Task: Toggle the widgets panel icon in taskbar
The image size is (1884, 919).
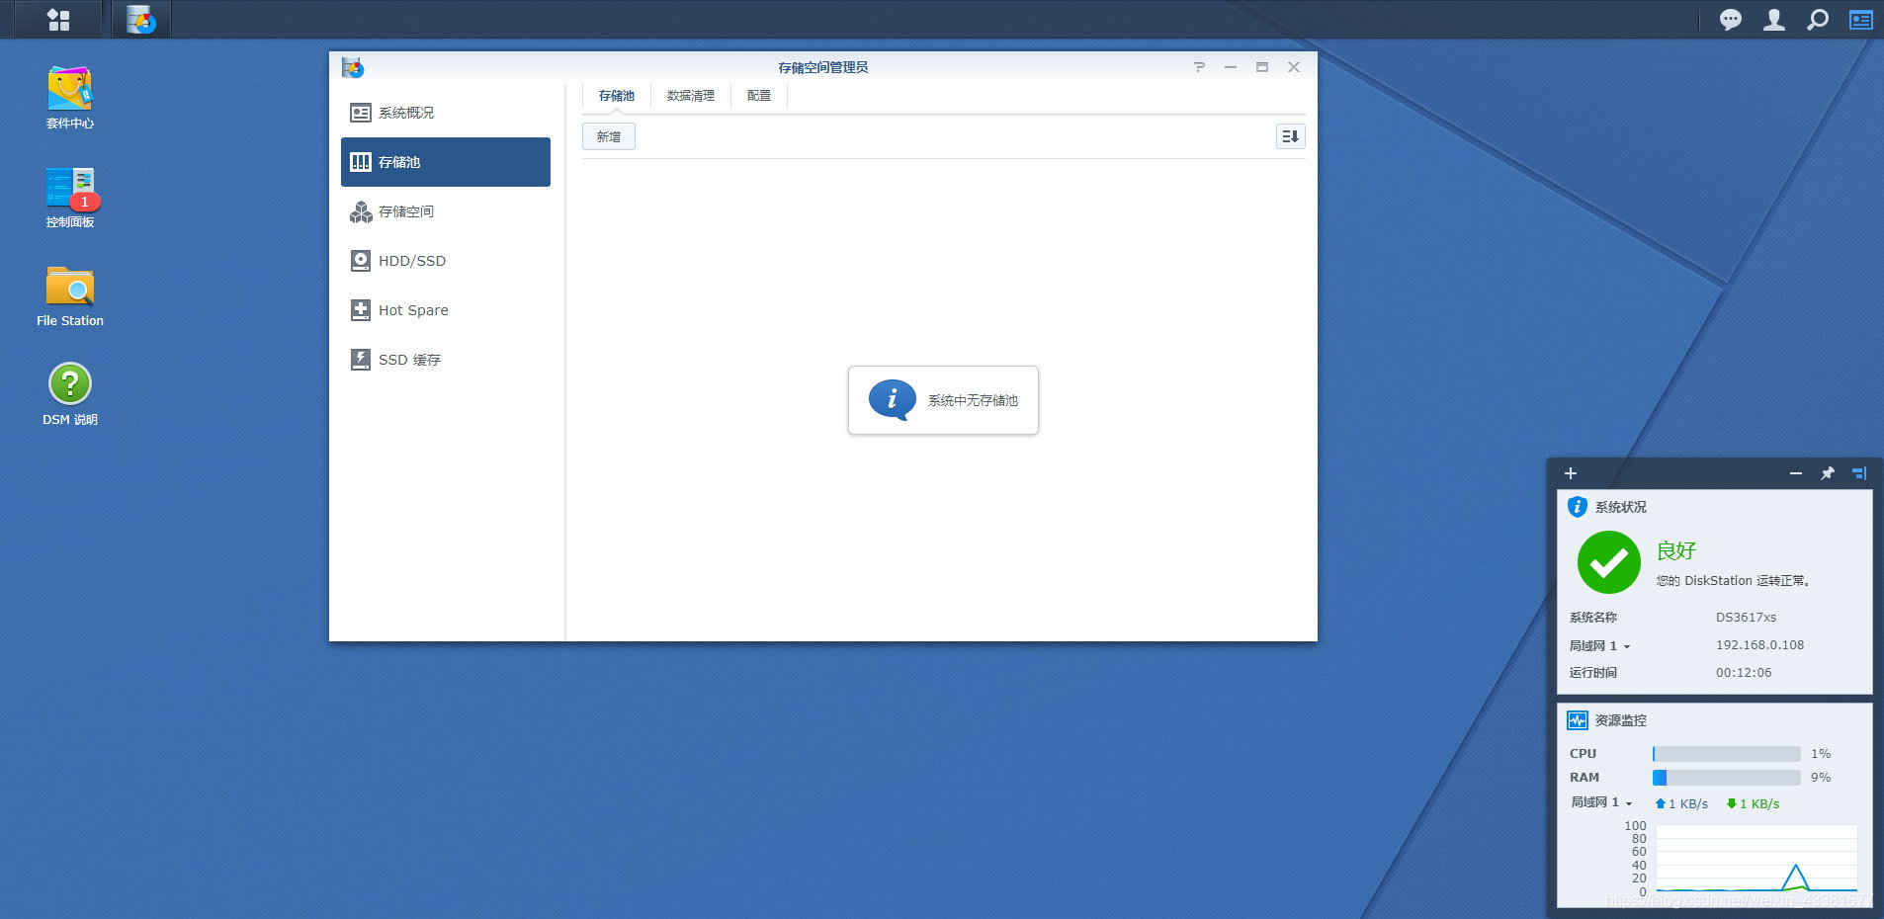Action: pos(1861,20)
